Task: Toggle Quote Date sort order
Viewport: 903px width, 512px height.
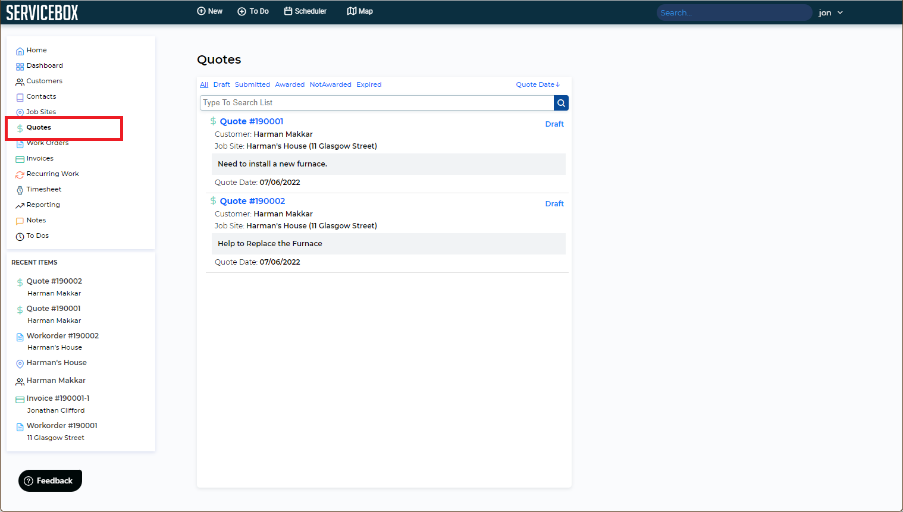Action: [x=538, y=84]
